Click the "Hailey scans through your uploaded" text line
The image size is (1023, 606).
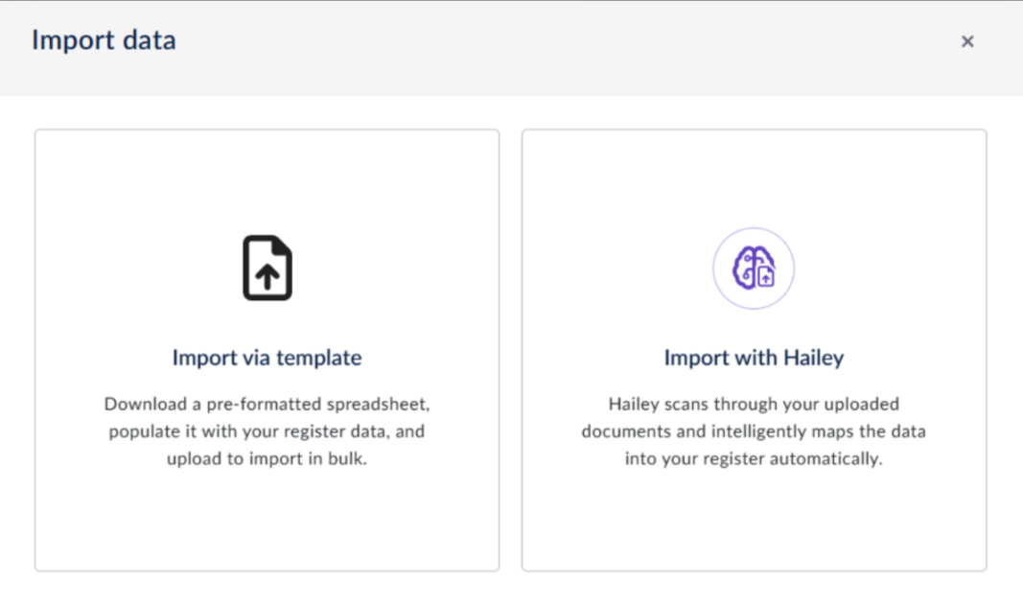point(754,404)
